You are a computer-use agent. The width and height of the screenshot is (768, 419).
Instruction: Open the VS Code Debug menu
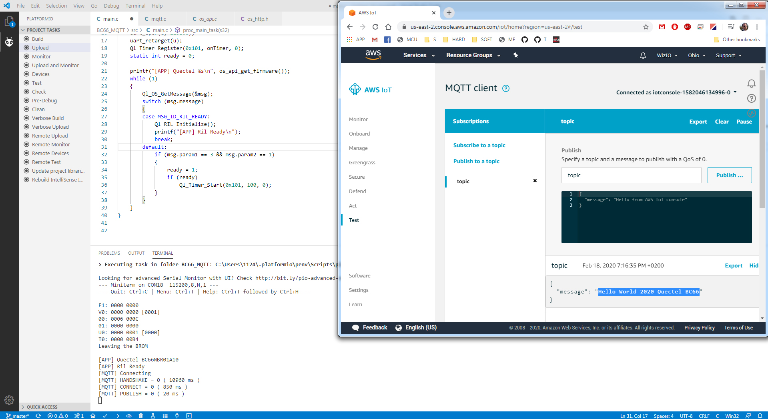coord(111,6)
